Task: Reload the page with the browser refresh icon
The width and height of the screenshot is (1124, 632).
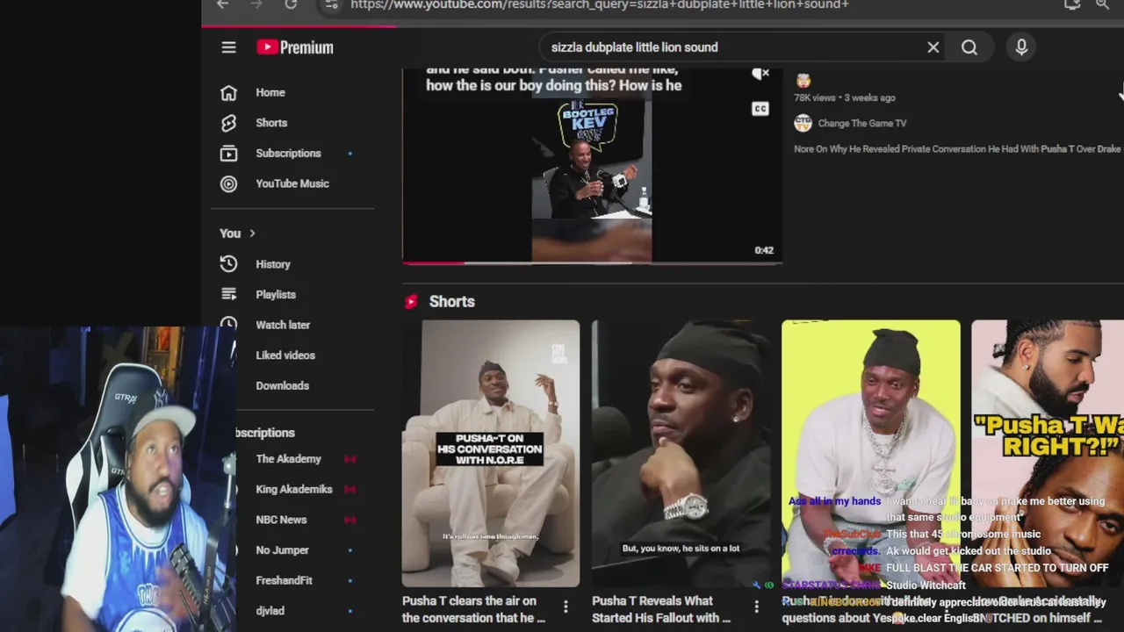Action: 291,4
